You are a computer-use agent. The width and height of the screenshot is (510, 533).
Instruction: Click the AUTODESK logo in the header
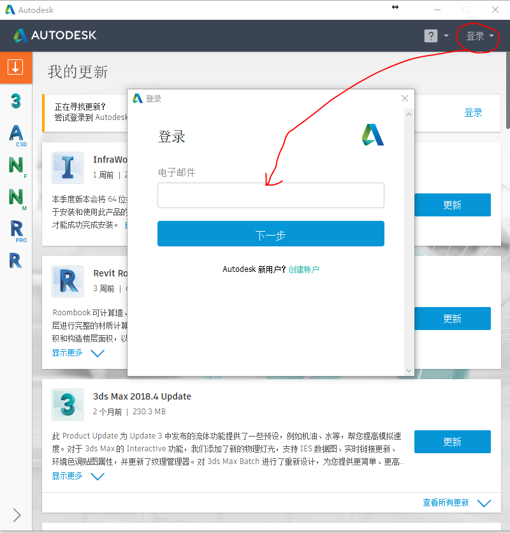coord(55,35)
